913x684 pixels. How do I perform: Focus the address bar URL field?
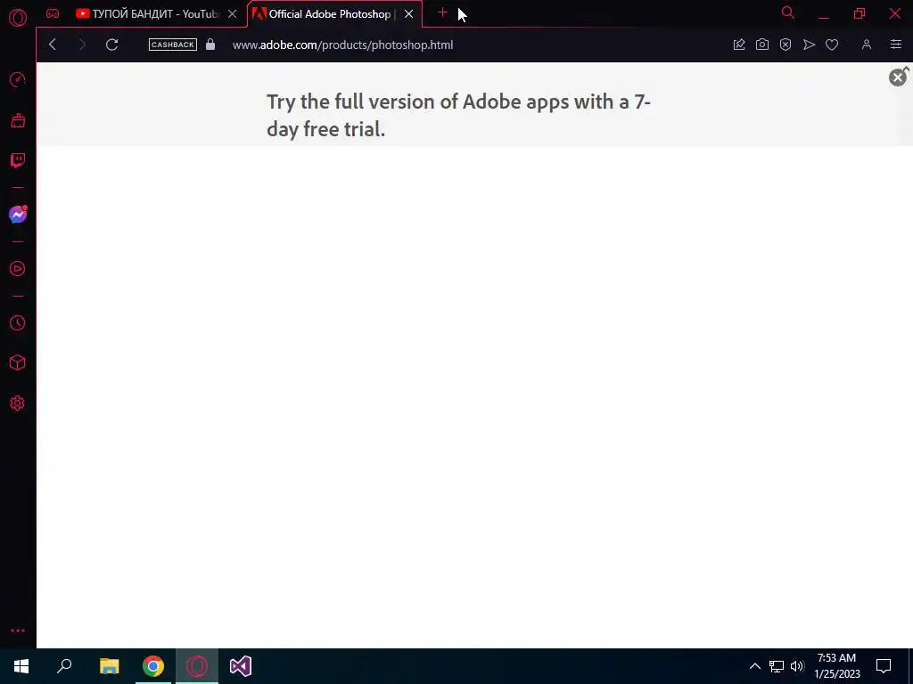click(342, 45)
